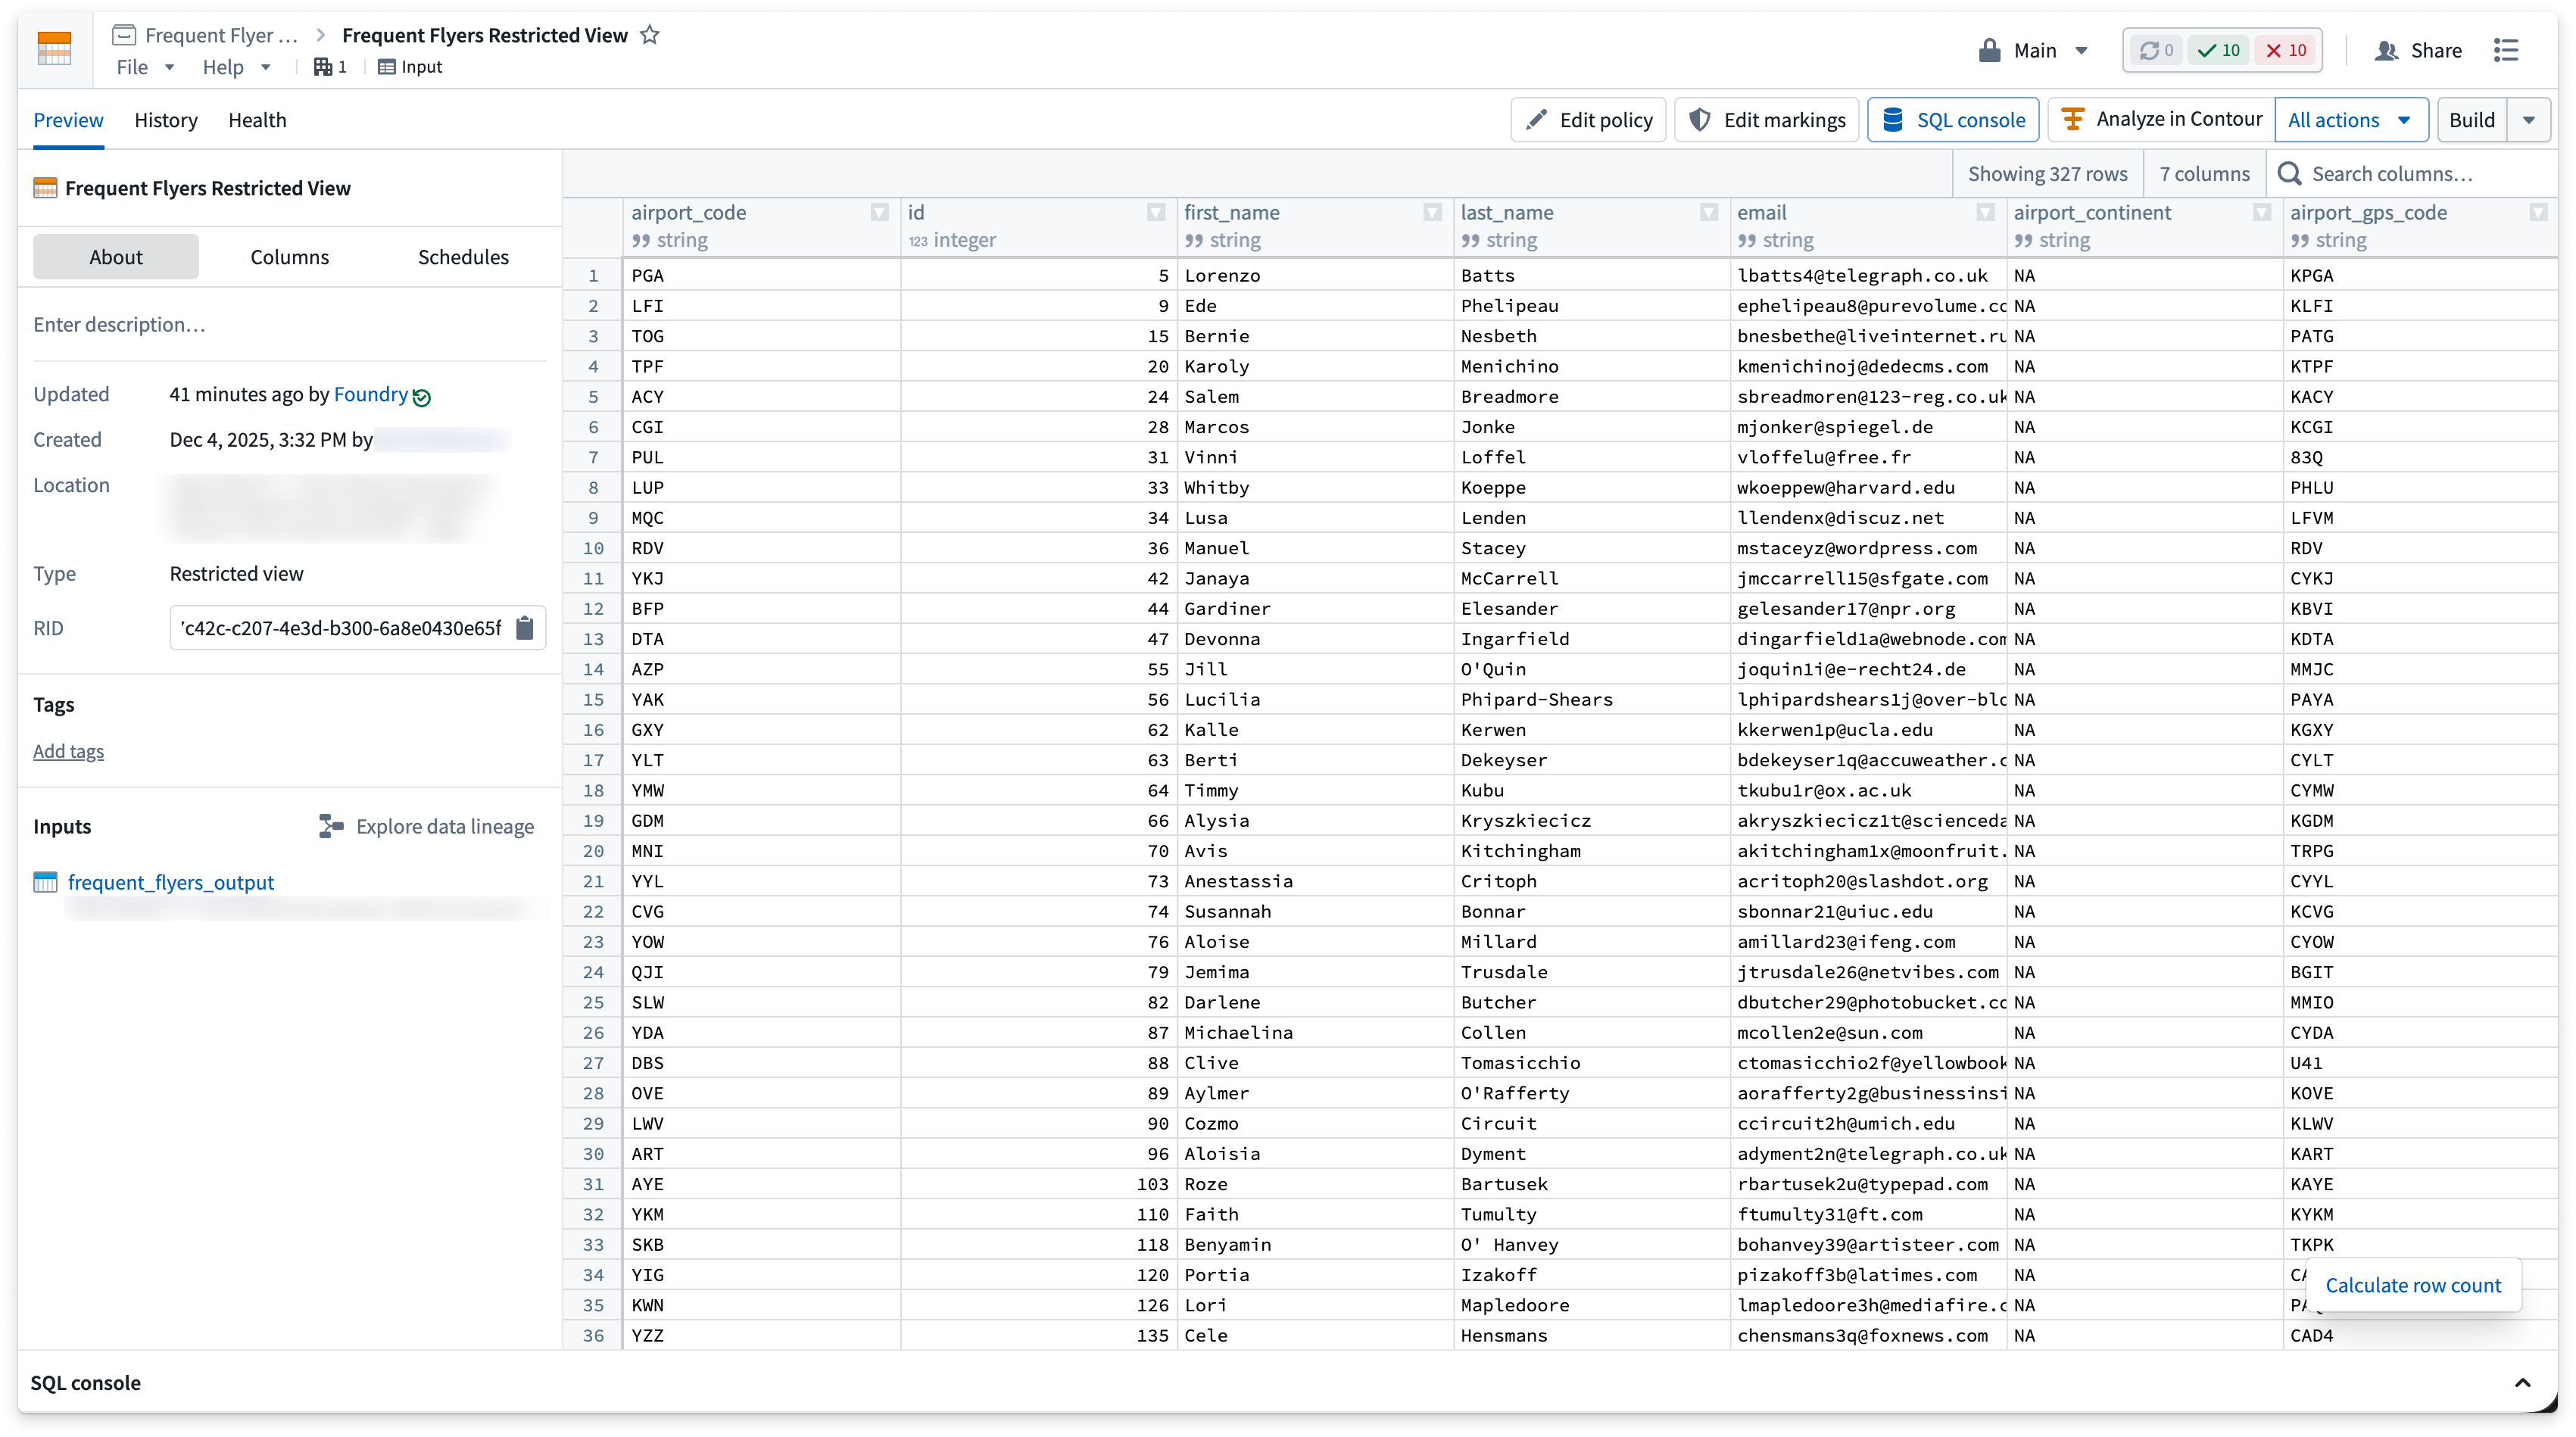
Task: Click the lock icon next to Main
Action: click(1989, 50)
